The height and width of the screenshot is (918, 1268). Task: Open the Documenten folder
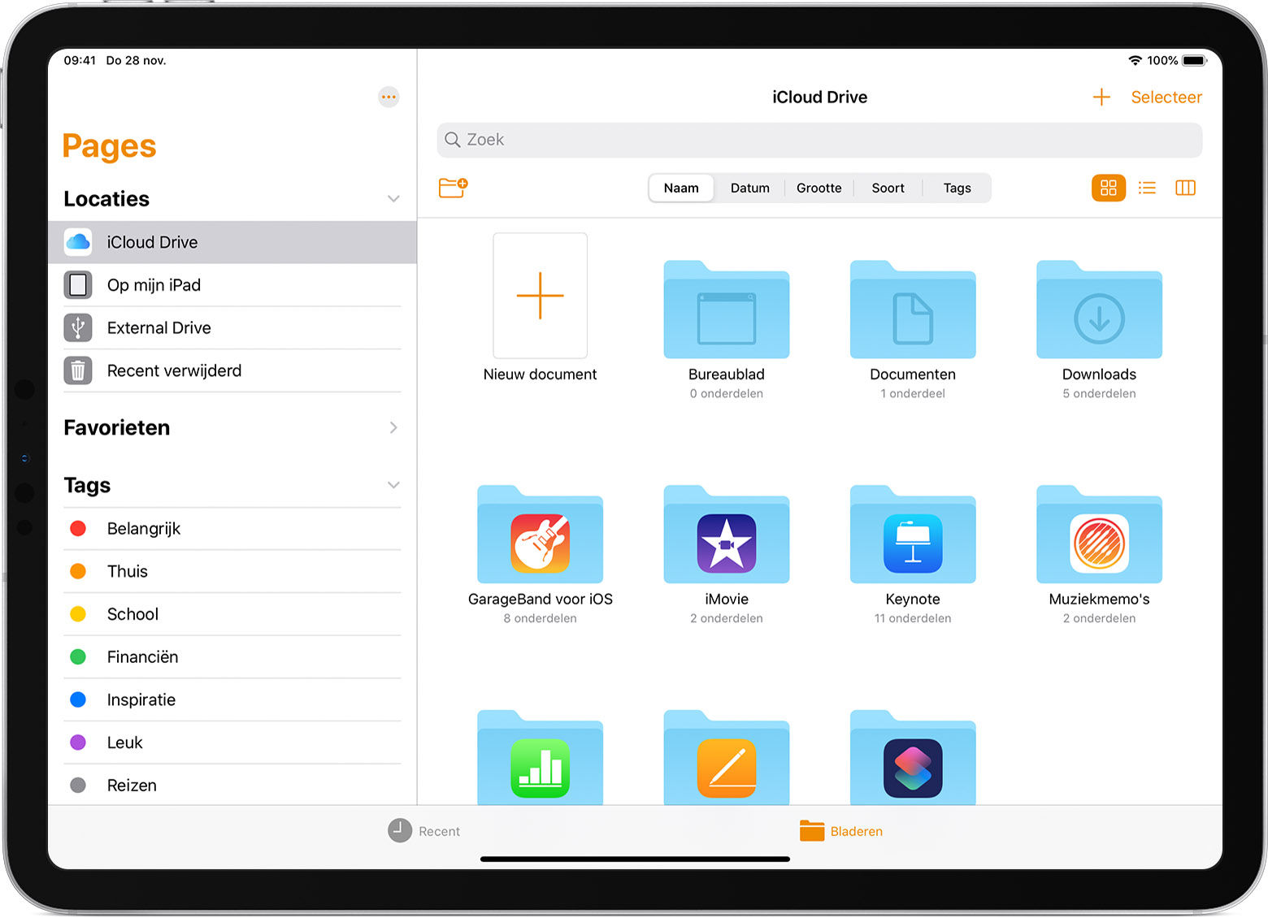(913, 310)
